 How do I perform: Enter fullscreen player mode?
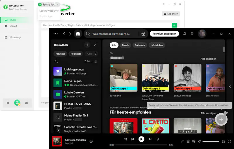coord(229,141)
